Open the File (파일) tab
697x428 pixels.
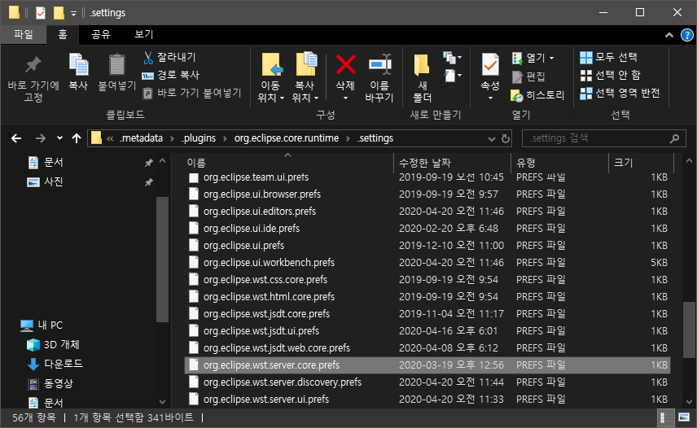point(23,34)
